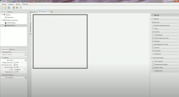Enable the На весь экран checkbox
Image resolution: width=179 pixels, height=97 pixels.
point(15,67)
